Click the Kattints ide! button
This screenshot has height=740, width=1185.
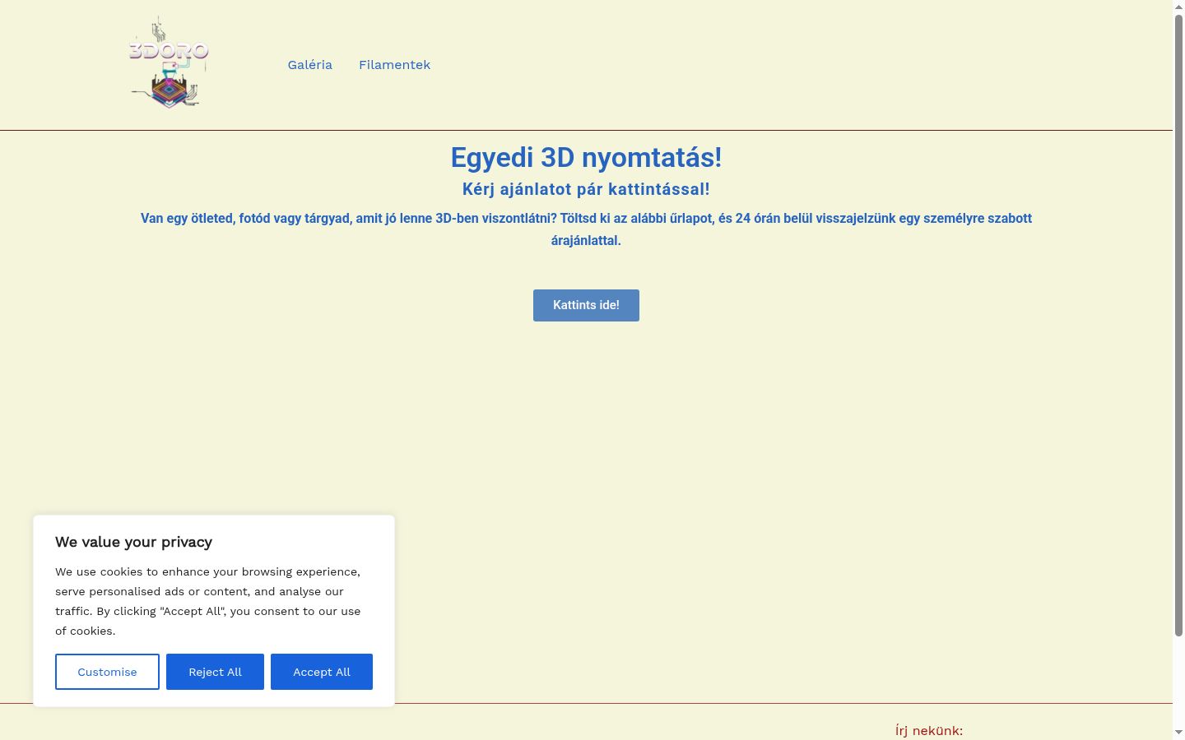[x=586, y=305]
